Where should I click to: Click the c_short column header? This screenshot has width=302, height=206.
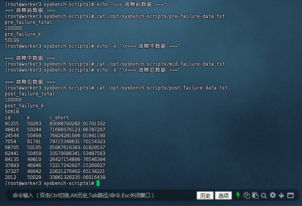tap(59, 118)
